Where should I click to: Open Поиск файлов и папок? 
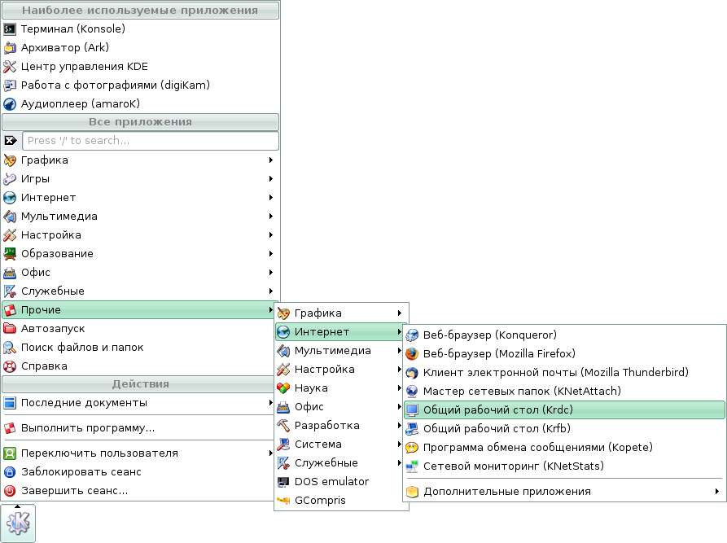[x=73, y=347]
